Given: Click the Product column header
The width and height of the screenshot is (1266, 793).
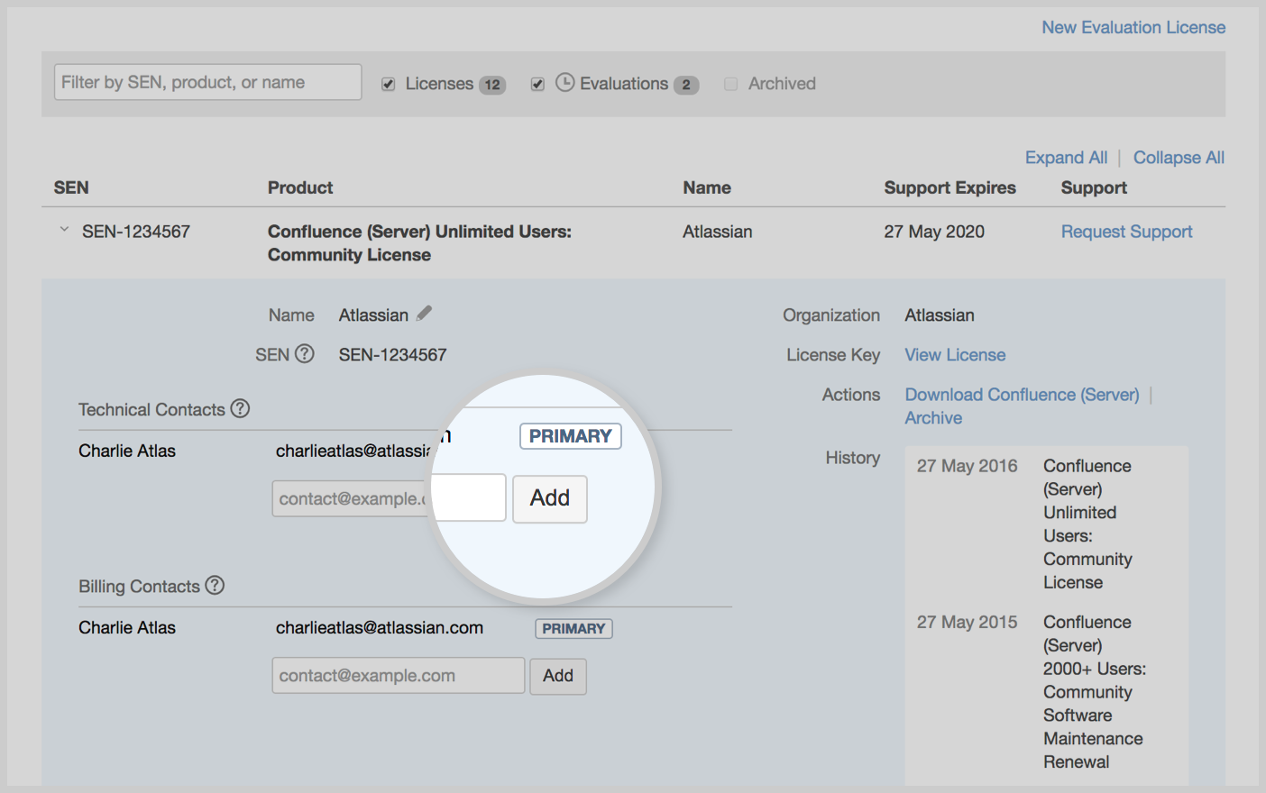Looking at the screenshot, I should point(300,187).
